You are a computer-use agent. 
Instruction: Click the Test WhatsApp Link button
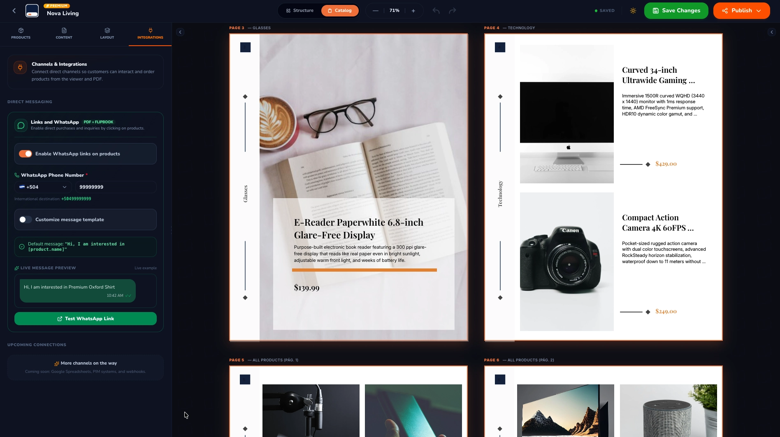click(x=86, y=319)
